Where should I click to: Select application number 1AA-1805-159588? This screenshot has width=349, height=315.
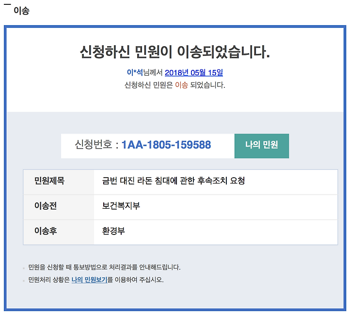pos(166,145)
